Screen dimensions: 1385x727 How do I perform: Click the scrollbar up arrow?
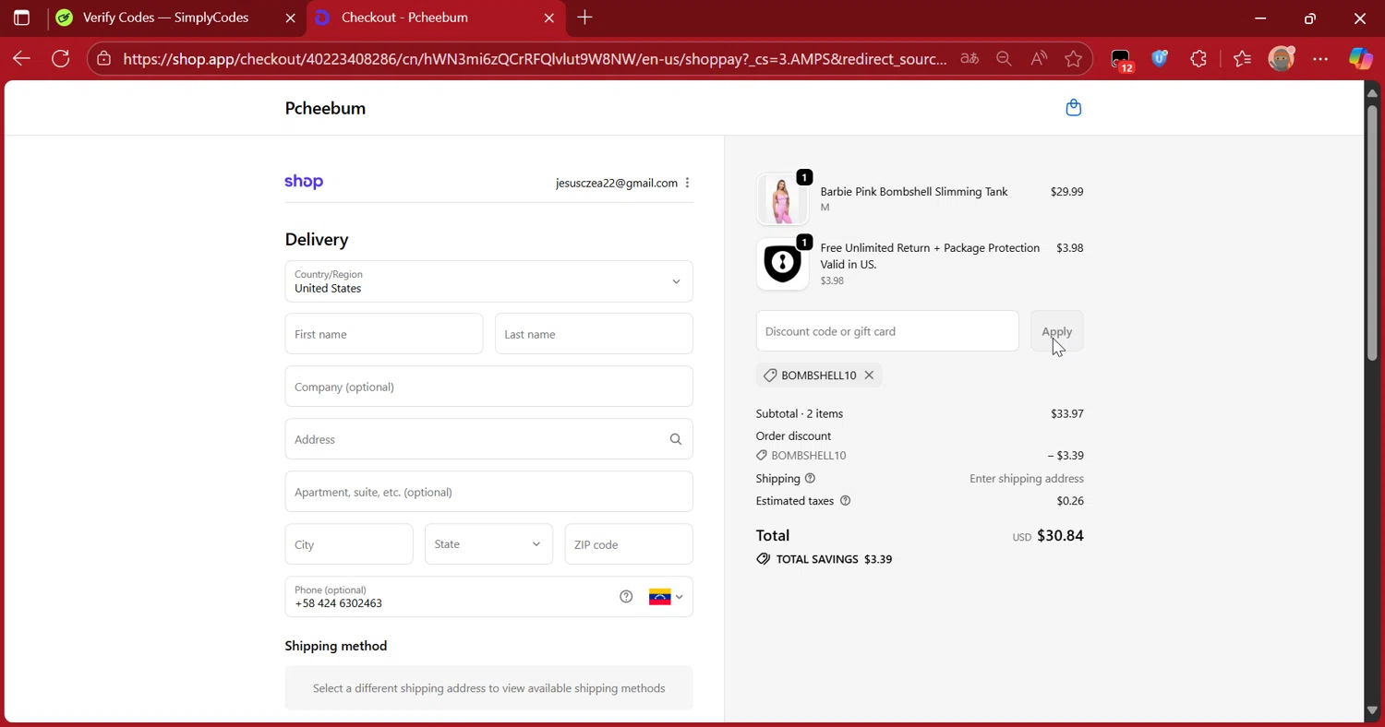pos(1372,92)
